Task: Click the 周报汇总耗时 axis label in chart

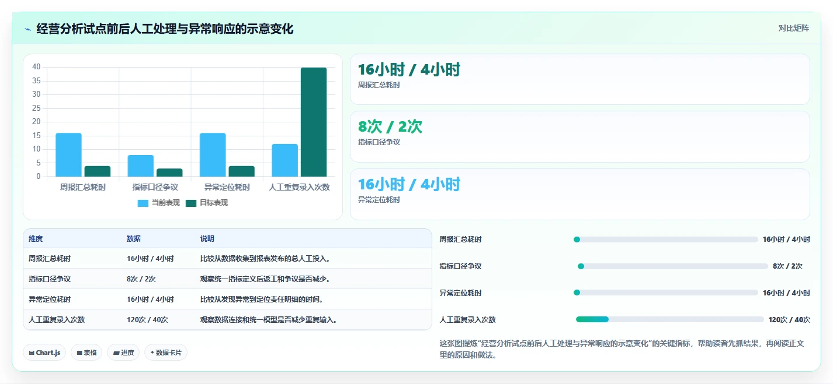Action: tap(83, 188)
